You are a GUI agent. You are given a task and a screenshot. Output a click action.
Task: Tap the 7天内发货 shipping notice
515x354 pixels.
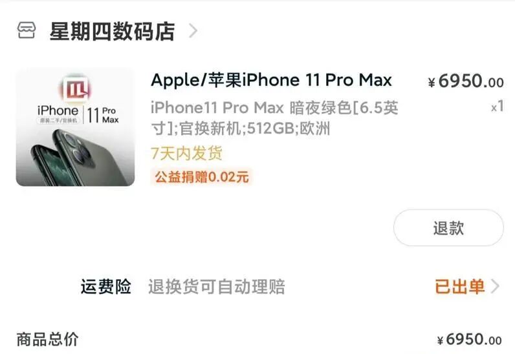[x=186, y=153]
